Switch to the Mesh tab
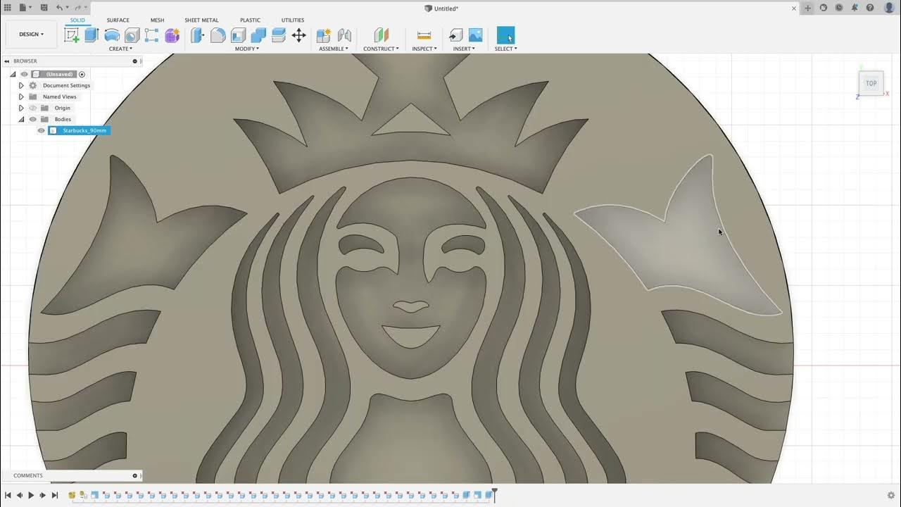This screenshot has width=901, height=507. click(x=158, y=20)
